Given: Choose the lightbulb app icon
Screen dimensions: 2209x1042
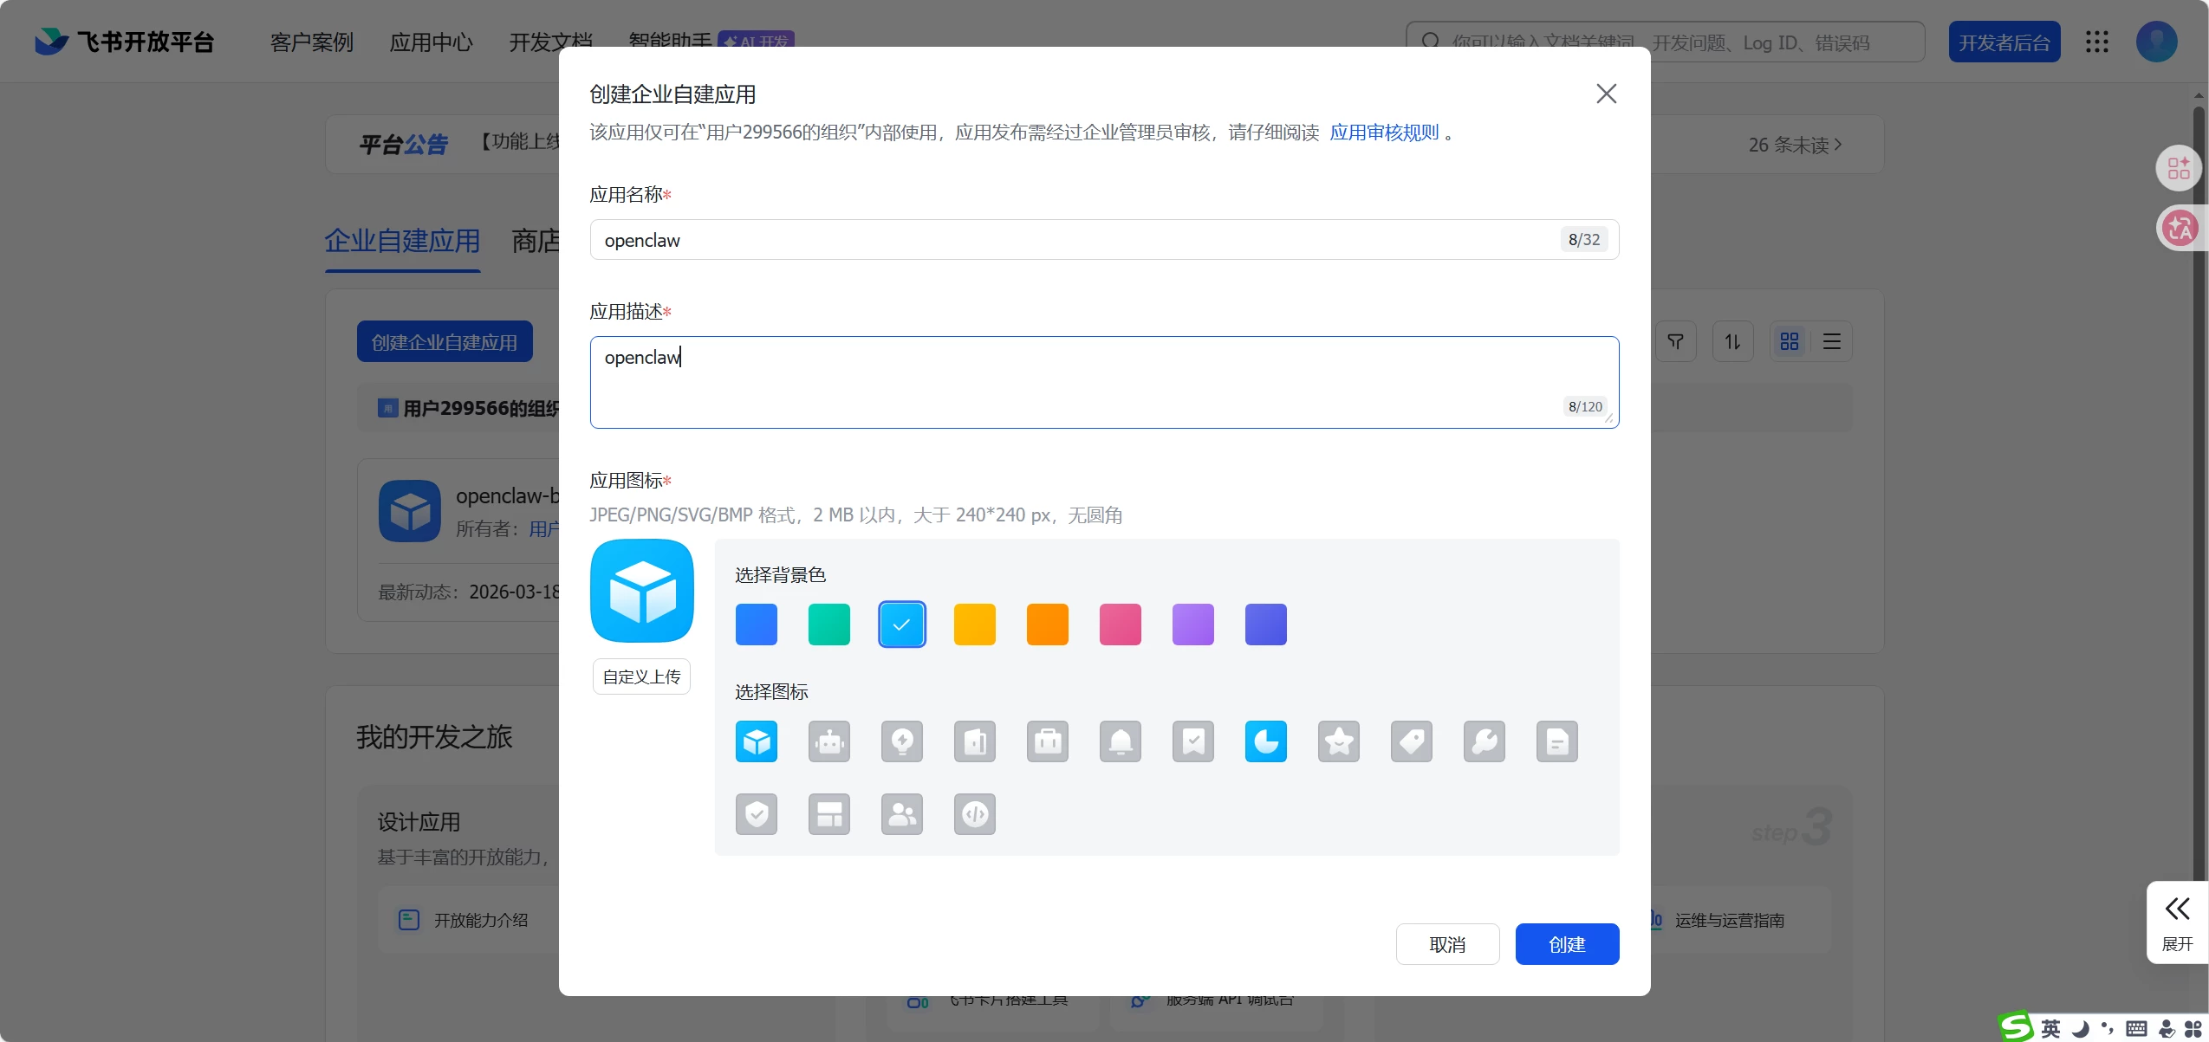Looking at the screenshot, I should coord(901,741).
